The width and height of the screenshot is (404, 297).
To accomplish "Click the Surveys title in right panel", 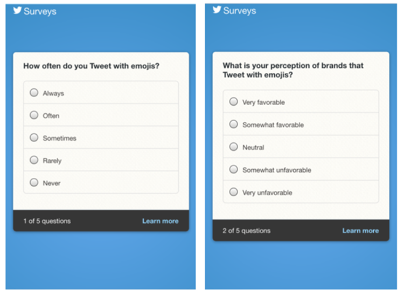I will pyautogui.click(x=240, y=11).
